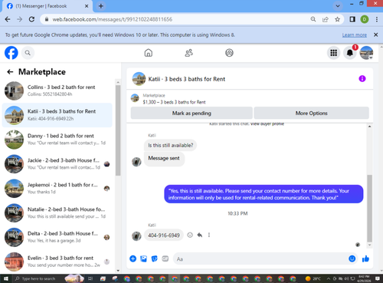Send a thumbs-up like
Viewport: 383px width, 283px height.
pos(365,258)
